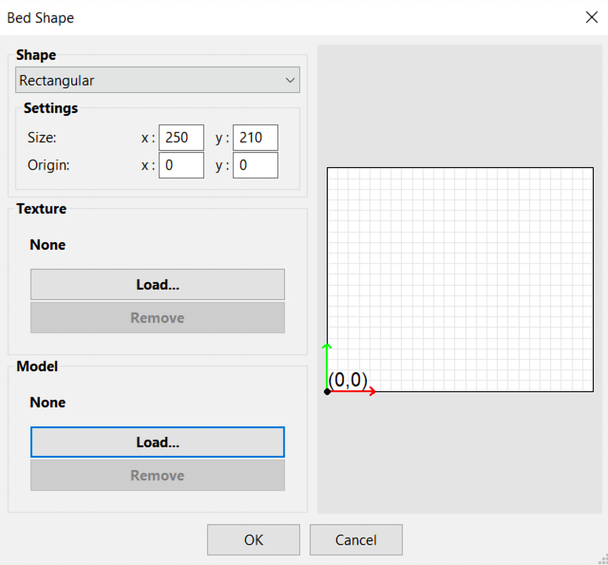Image resolution: width=608 pixels, height=565 pixels.
Task: Open the Rectangular shape dropdown
Action: pos(158,80)
